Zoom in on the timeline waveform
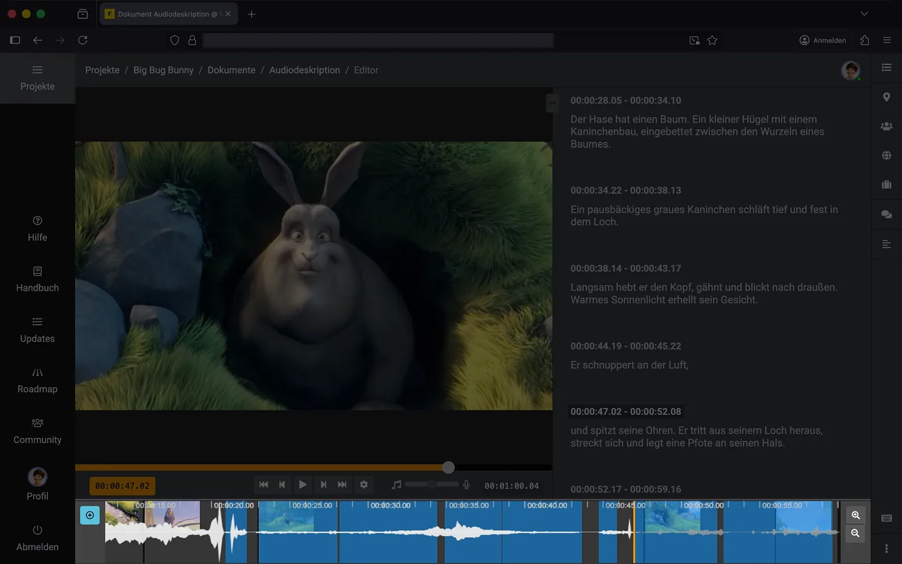Viewport: 902px width, 564px height. (856, 515)
